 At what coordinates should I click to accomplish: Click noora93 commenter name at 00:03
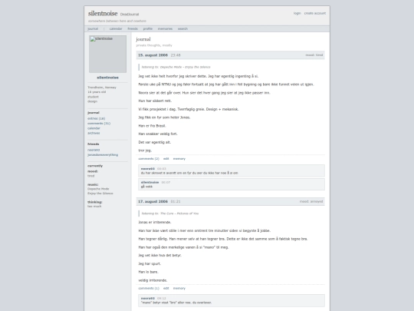tap(148, 169)
